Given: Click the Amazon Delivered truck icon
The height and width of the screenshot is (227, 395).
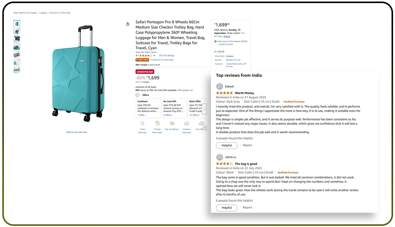Looking at the screenshot, I should tap(186, 124).
